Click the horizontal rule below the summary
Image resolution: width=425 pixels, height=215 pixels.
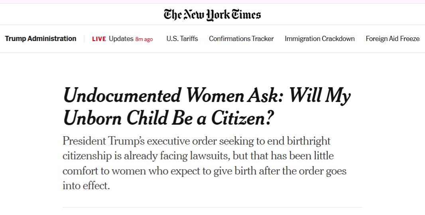(x=212, y=207)
